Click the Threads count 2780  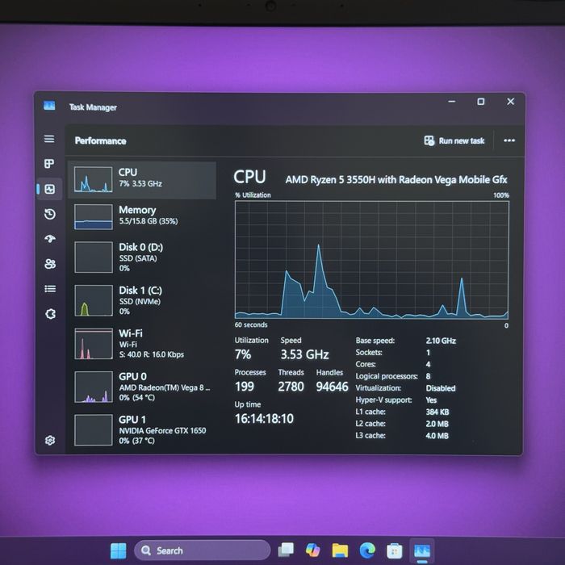(291, 387)
